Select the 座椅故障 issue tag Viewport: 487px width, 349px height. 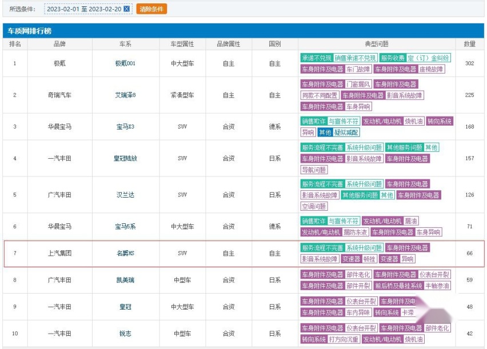[x=431, y=69]
